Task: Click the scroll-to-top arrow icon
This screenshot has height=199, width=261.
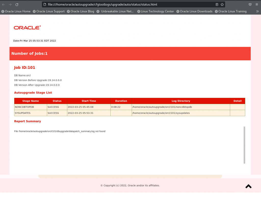Action: [x=248, y=186]
